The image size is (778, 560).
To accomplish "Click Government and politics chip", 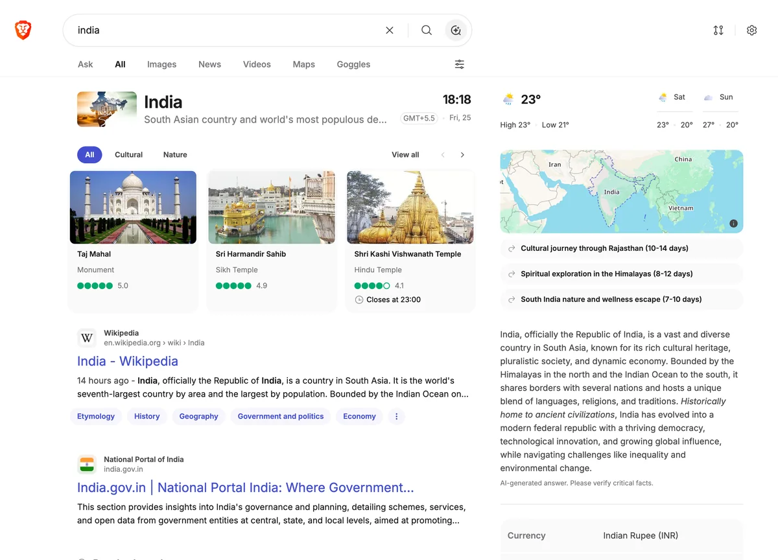I will coord(281,416).
